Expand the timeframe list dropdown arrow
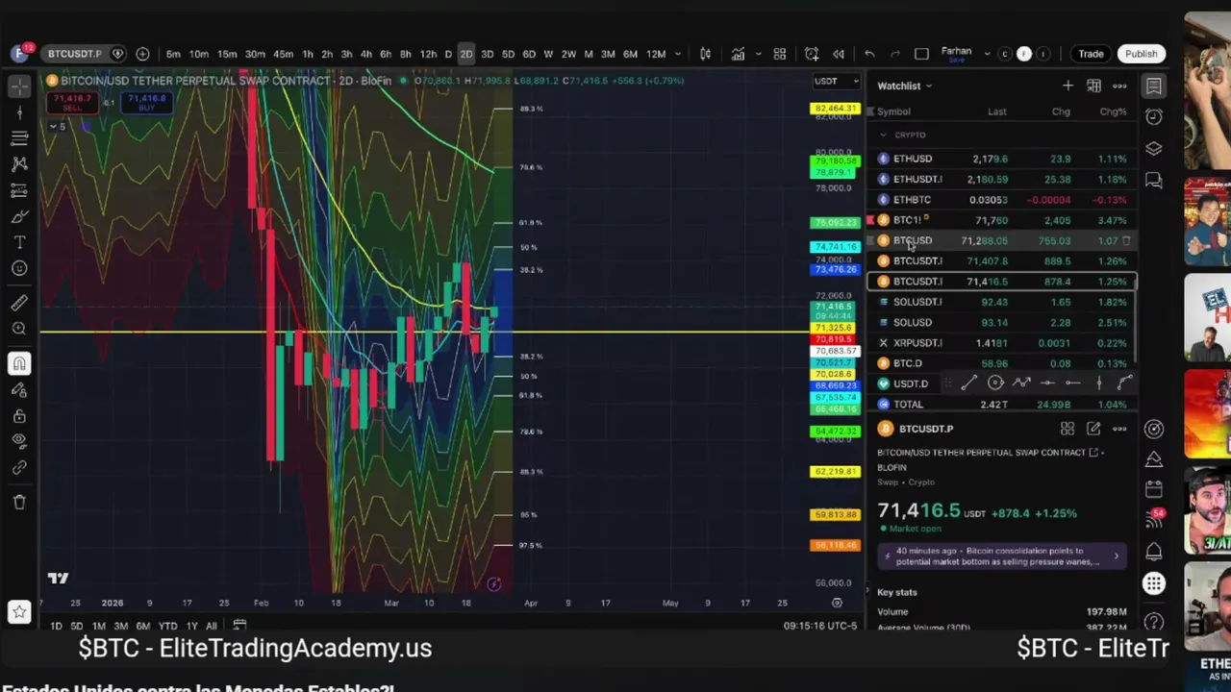Screen dimensions: 1231x692 pyautogui.click(x=678, y=54)
